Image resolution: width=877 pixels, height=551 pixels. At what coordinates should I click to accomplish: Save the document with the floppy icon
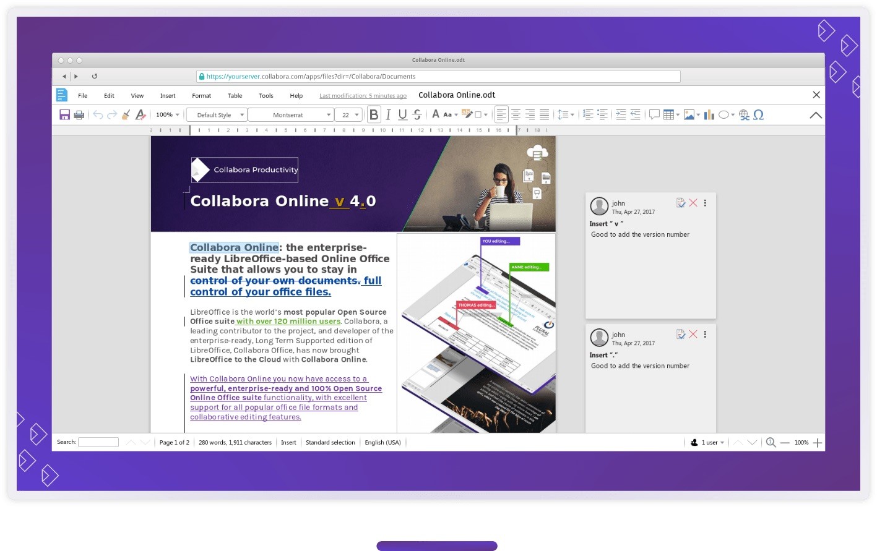64,114
